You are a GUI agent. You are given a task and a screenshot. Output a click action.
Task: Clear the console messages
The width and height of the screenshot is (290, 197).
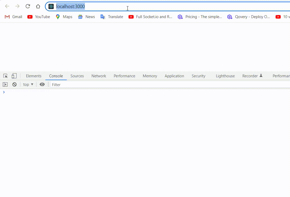(x=14, y=84)
